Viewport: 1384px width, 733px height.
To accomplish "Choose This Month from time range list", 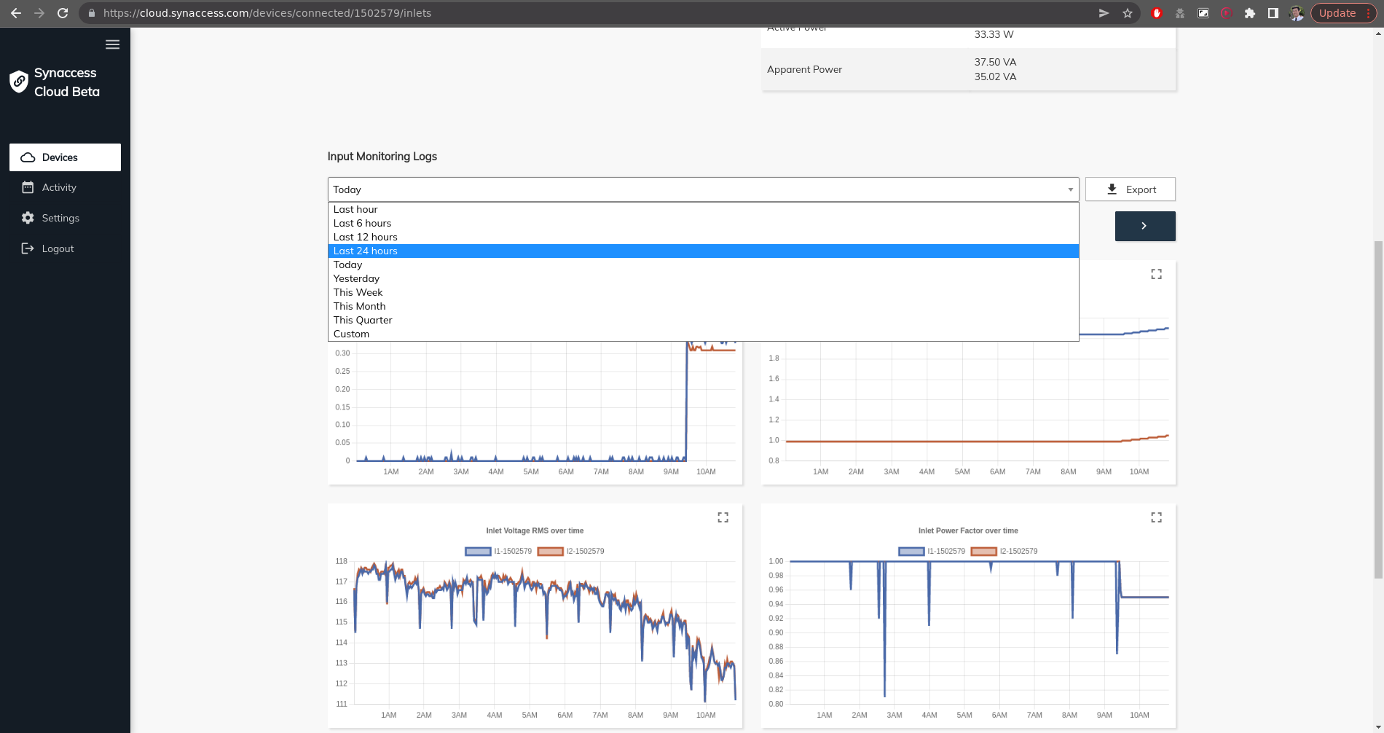I will click(360, 306).
